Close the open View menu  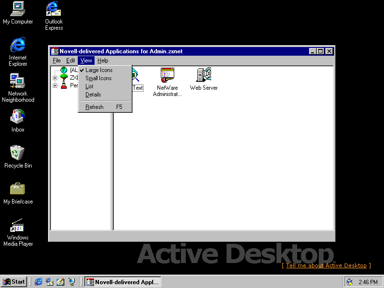86,60
